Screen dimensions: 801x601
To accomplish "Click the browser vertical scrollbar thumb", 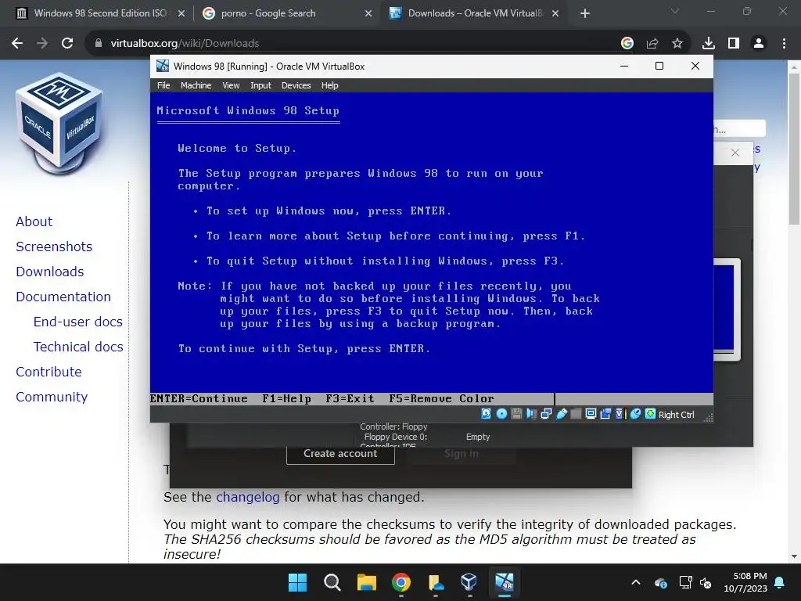I will pos(794,148).
